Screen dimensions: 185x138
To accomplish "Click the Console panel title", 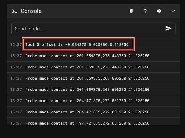I will 31,11.
